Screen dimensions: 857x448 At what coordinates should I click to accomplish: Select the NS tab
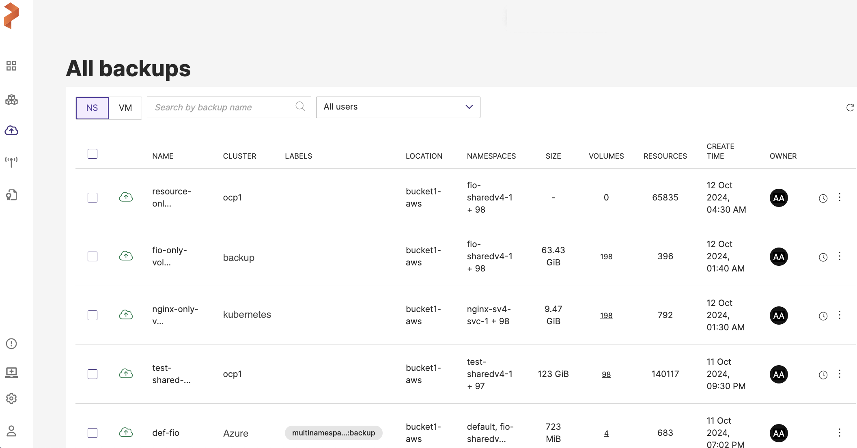[x=92, y=108]
